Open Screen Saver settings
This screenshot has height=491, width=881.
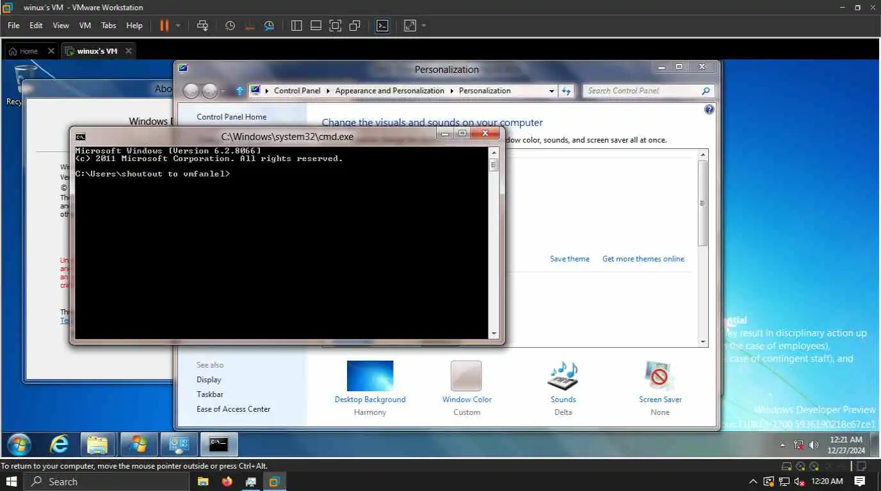tap(660, 388)
